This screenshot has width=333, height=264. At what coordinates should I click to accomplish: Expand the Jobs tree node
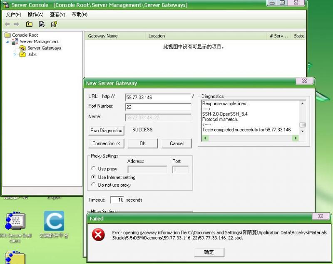[x=15, y=54]
